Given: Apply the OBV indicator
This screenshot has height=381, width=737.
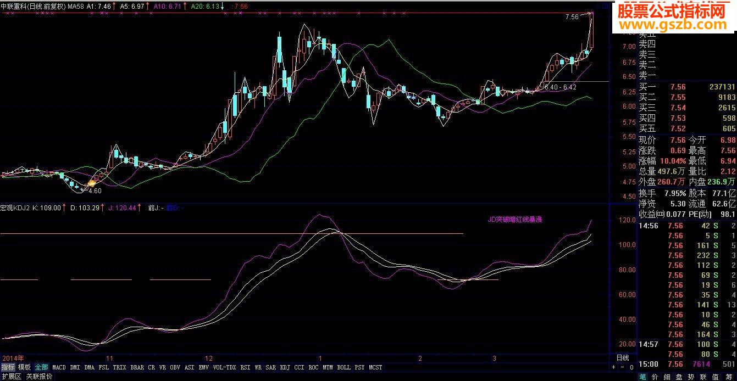Looking at the screenshot, I should 175,367.
